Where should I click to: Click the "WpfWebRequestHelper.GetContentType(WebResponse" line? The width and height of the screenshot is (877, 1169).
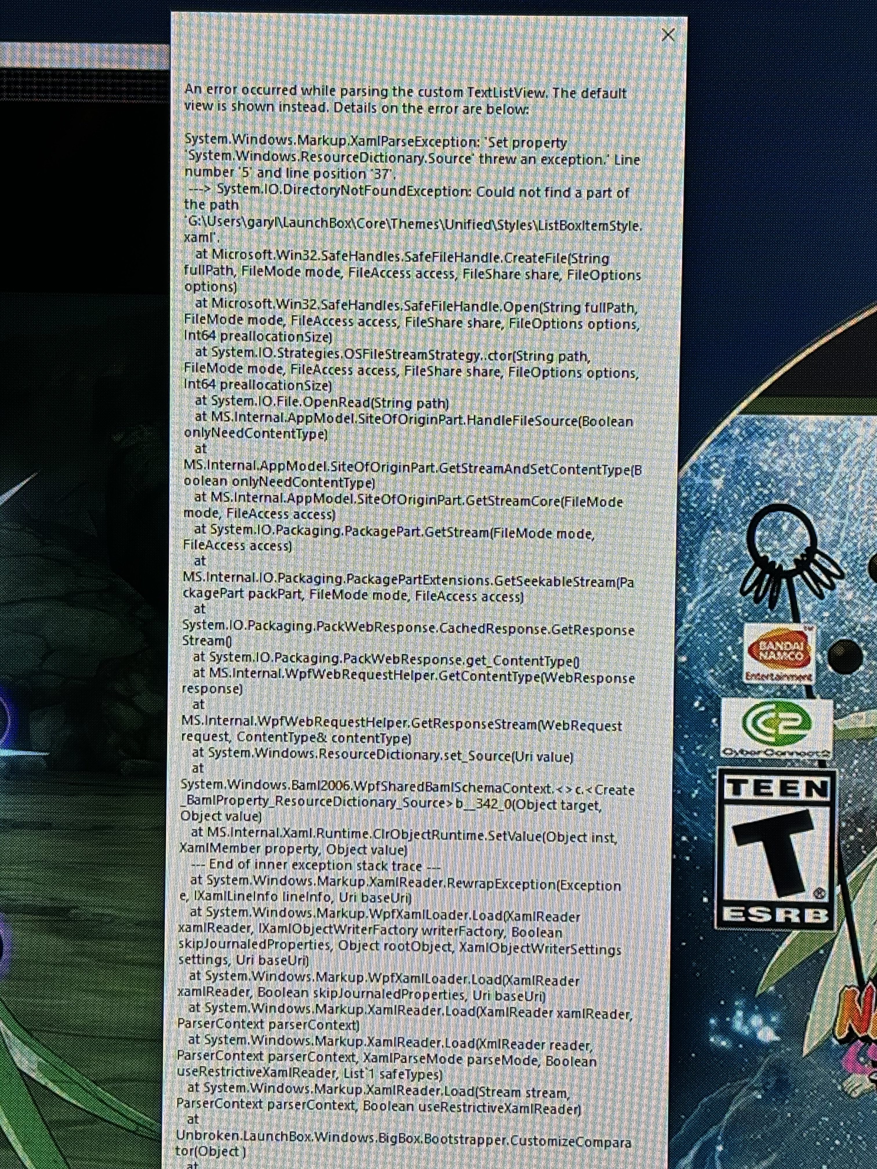[414, 676]
